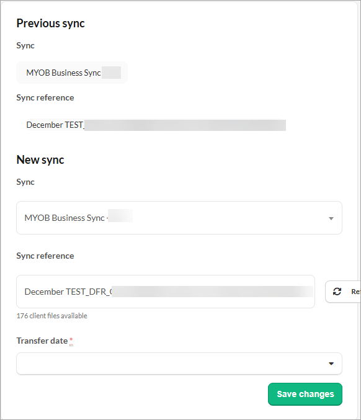Click the Previous sync heading
This screenshot has height=420, width=361.
point(50,24)
